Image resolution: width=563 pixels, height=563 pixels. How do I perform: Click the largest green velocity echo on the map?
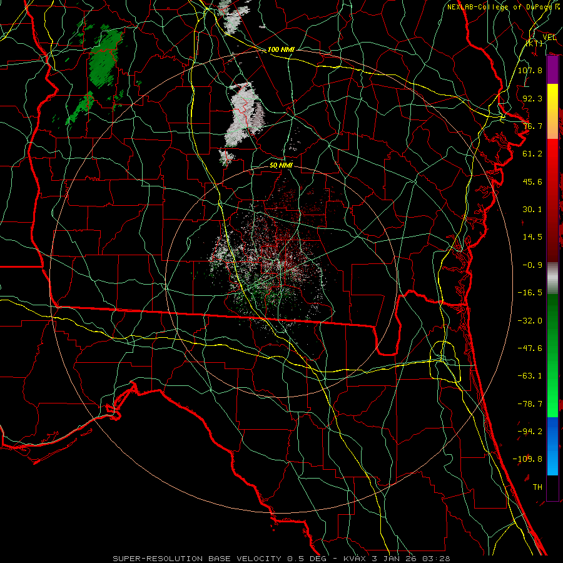click(x=104, y=59)
